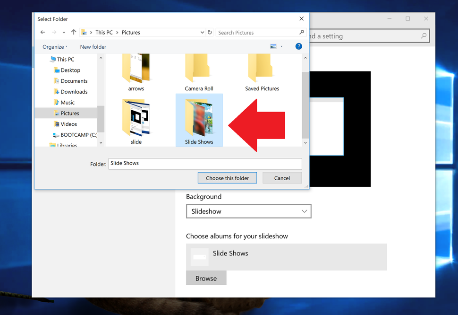458x315 pixels.
Task: Click Browse under Choose albums
Action: [x=206, y=278]
